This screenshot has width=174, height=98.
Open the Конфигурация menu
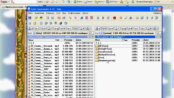click(74, 13)
